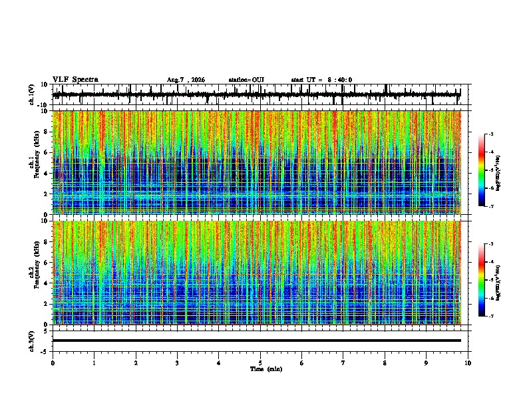Image resolution: width=527 pixels, height=407 pixels.
Task: Click the time axis tick label "7"
Action: point(343,363)
